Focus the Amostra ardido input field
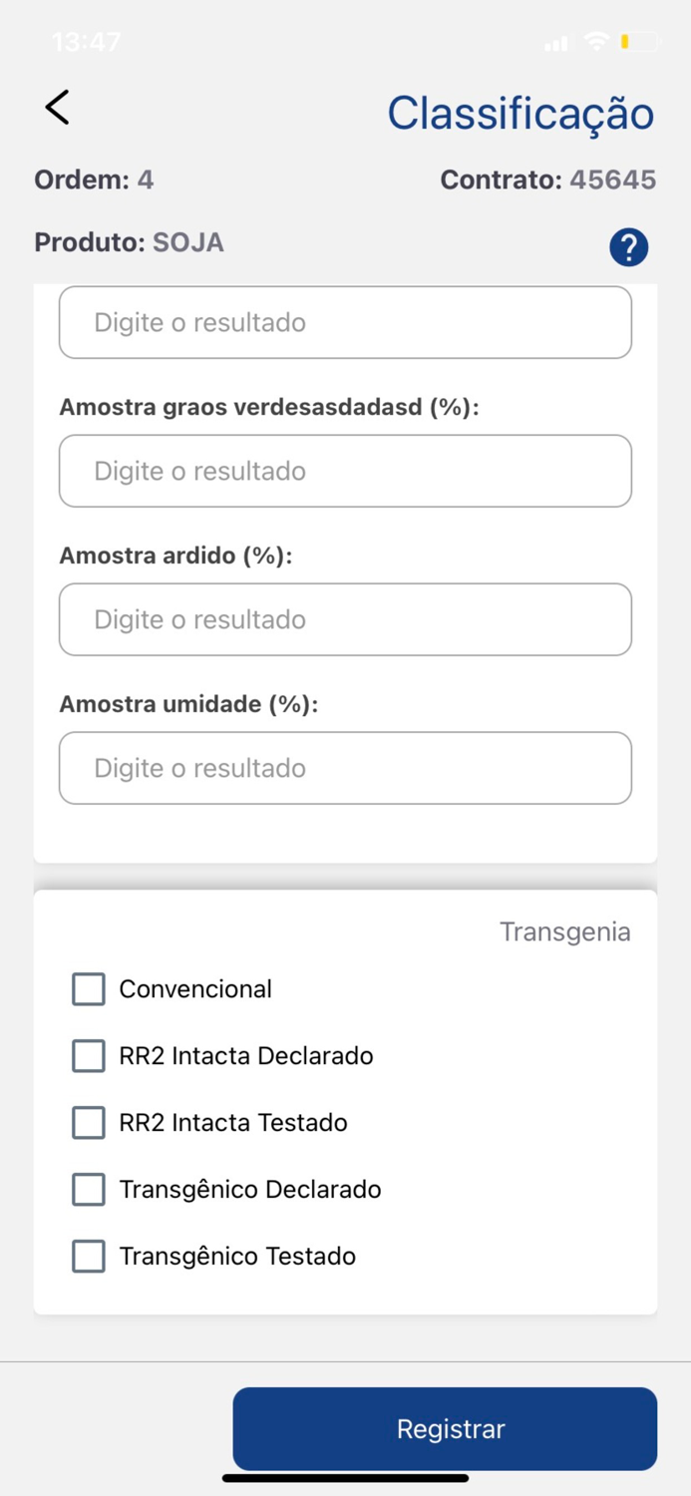The height and width of the screenshot is (1496, 691). coord(345,619)
